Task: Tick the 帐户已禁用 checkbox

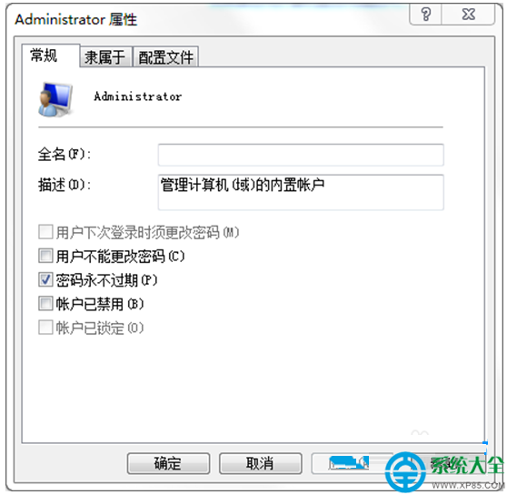Action: point(45,304)
